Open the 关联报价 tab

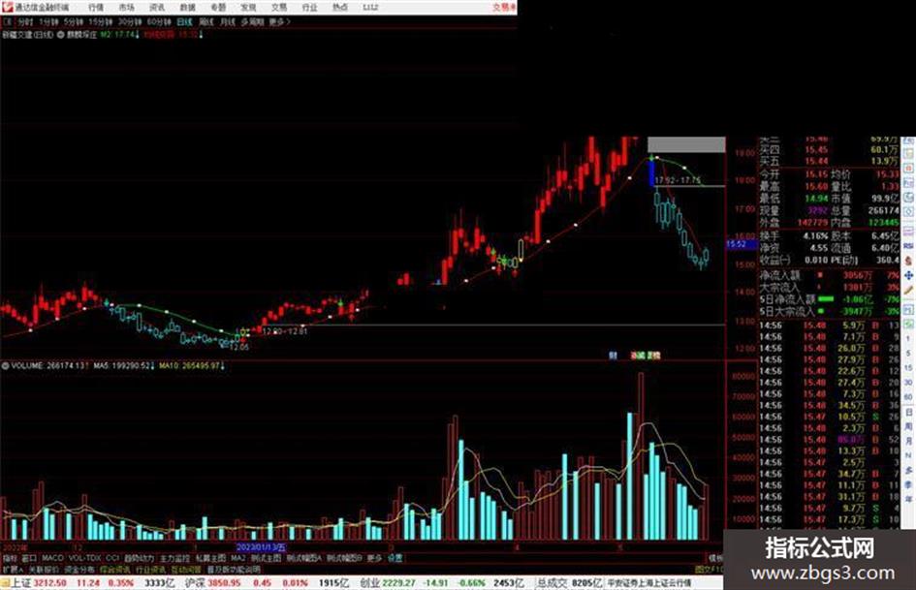44,569
